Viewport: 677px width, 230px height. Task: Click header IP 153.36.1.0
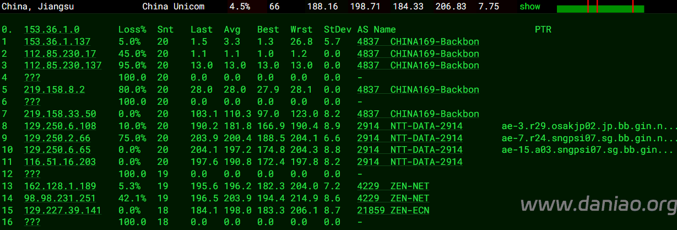[x=52, y=30]
